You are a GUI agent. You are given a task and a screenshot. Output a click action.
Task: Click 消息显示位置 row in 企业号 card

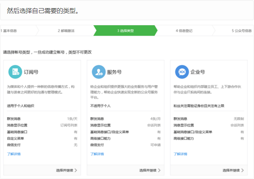click(x=209, y=125)
